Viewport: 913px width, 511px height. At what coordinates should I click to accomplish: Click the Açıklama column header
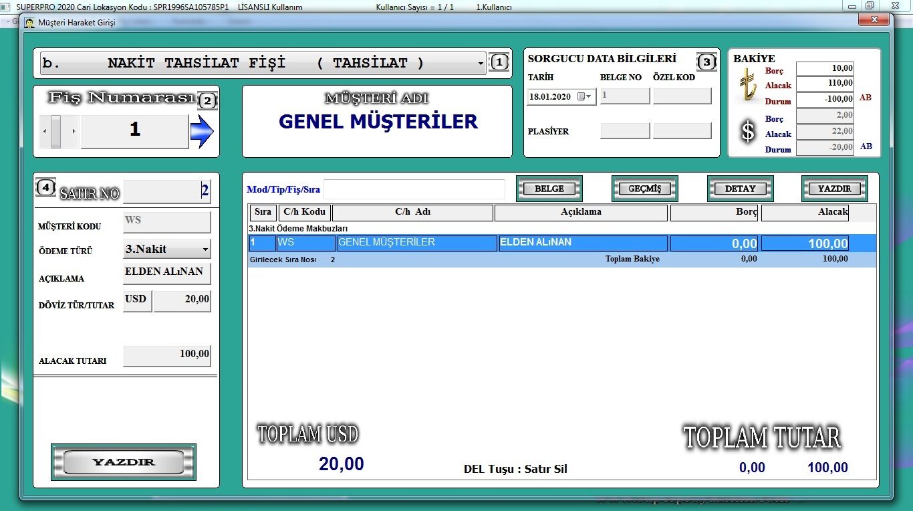click(x=581, y=213)
